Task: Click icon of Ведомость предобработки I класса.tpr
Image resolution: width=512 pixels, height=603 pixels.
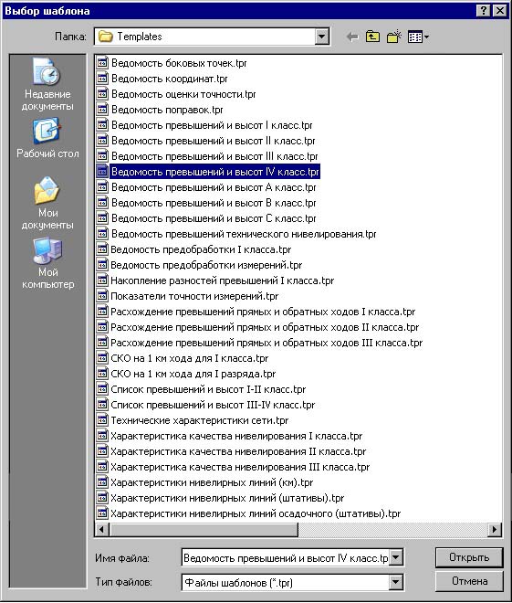Action: [x=102, y=249]
